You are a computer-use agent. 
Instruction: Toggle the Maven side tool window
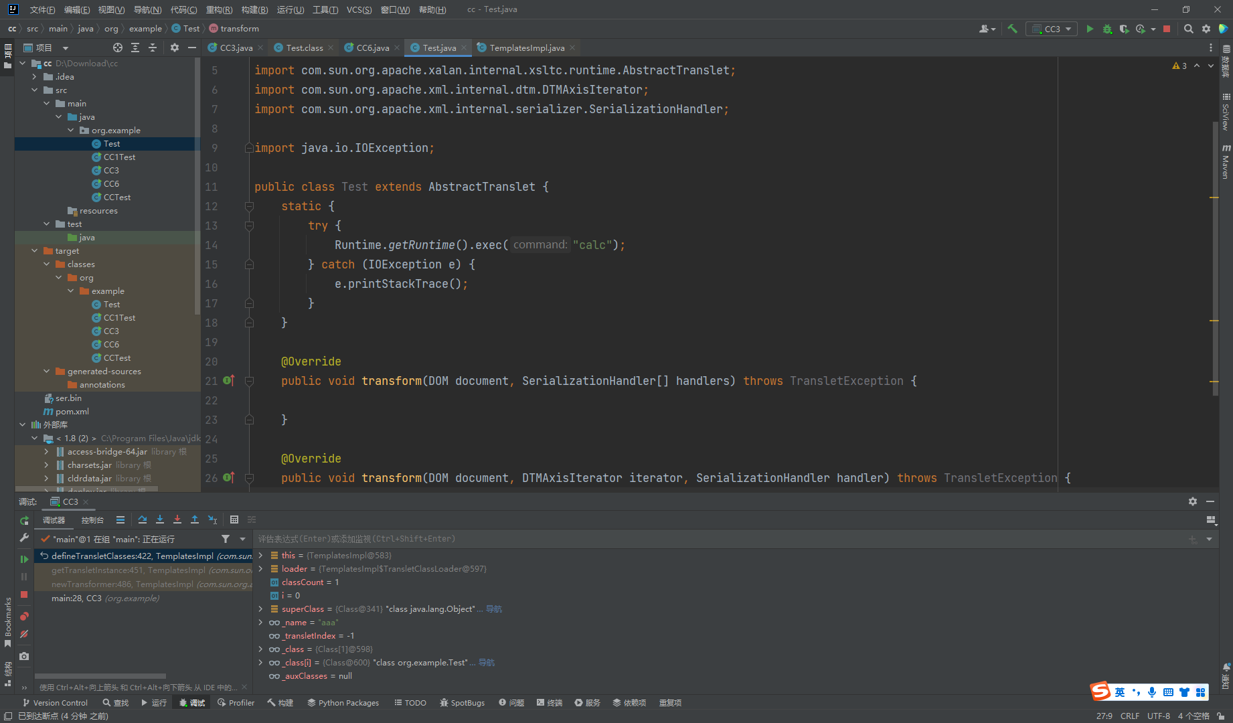(x=1226, y=161)
